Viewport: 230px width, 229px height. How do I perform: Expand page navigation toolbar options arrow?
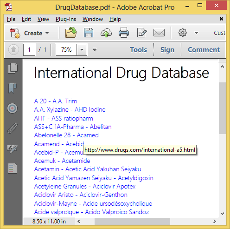95,50
